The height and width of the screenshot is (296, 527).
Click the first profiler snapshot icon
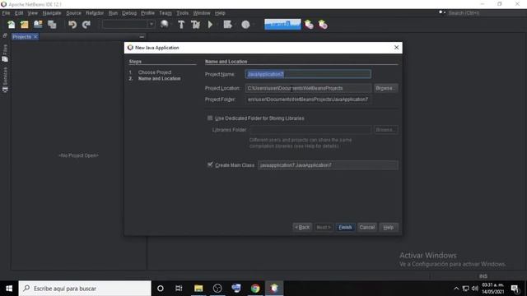point(309,25)
